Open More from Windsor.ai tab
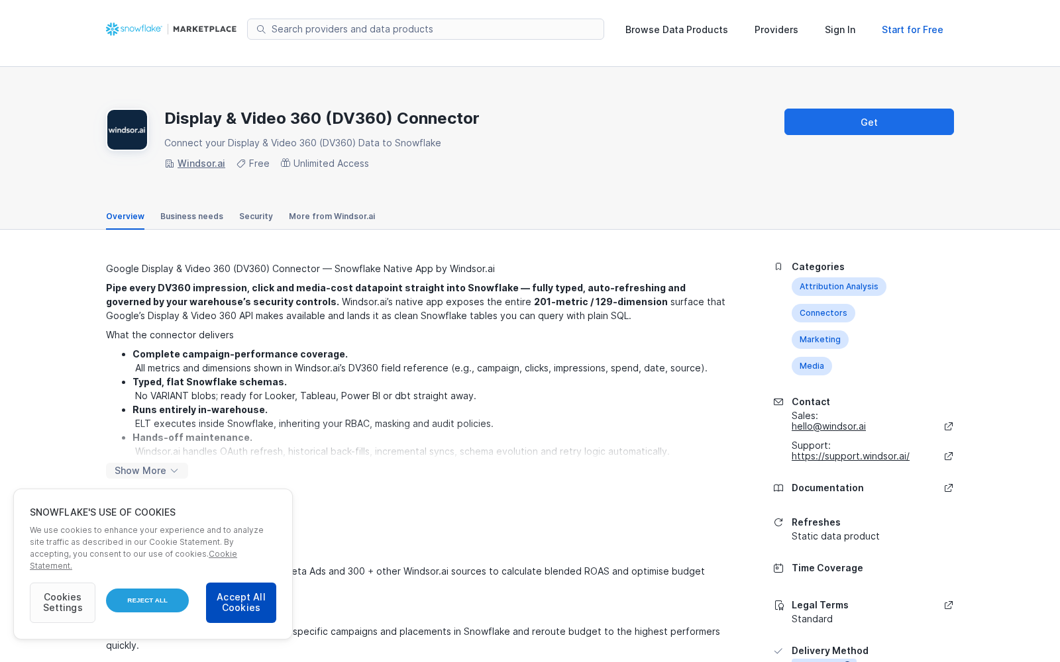This screenshot has width=1060, height=662. pyautogui.click(x=332, y=216)
